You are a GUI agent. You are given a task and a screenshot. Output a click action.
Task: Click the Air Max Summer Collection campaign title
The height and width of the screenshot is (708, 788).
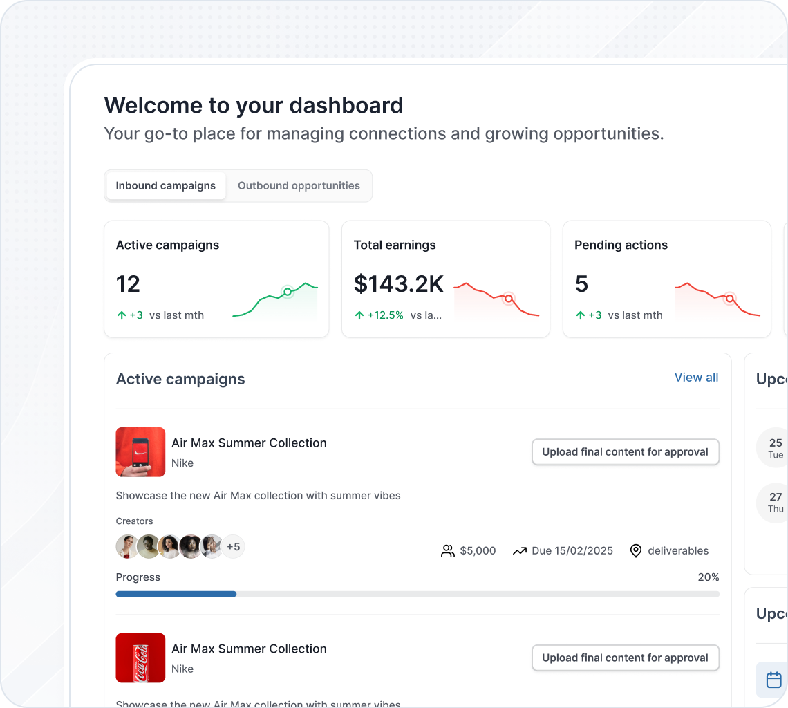pyautogui.click(x=249, y=442)
